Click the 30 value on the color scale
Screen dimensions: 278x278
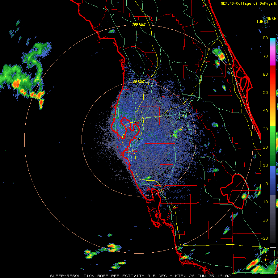[265, 129]
